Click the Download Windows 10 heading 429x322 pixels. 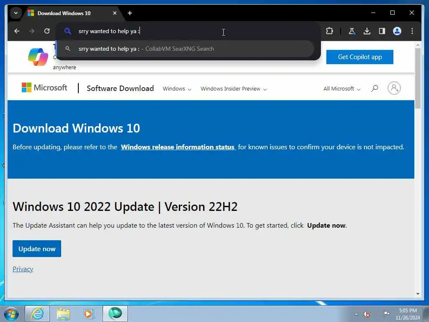point(76,128)
